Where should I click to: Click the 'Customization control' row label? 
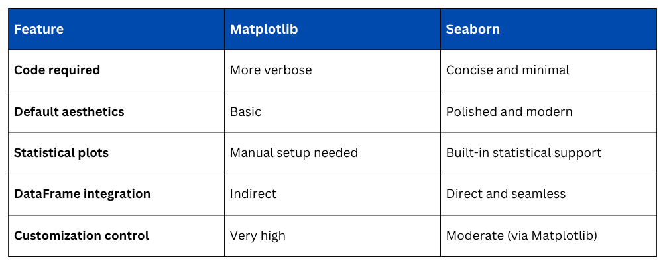click(x=82, y=235)
